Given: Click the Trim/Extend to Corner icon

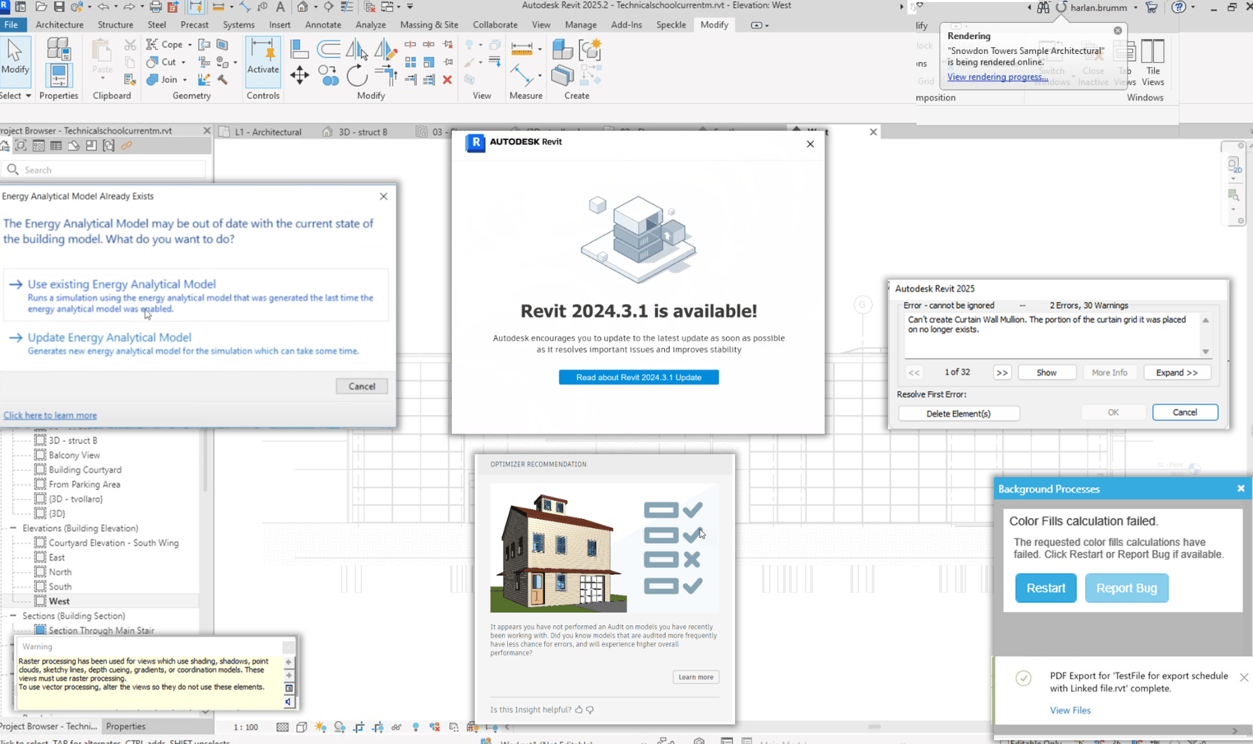Looking at the screenshot, I should (386, 75).
